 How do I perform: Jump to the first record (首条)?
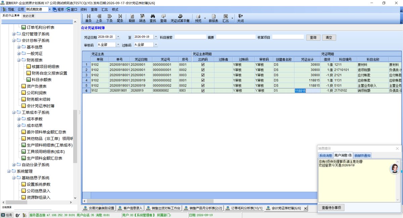pos(88,18)
